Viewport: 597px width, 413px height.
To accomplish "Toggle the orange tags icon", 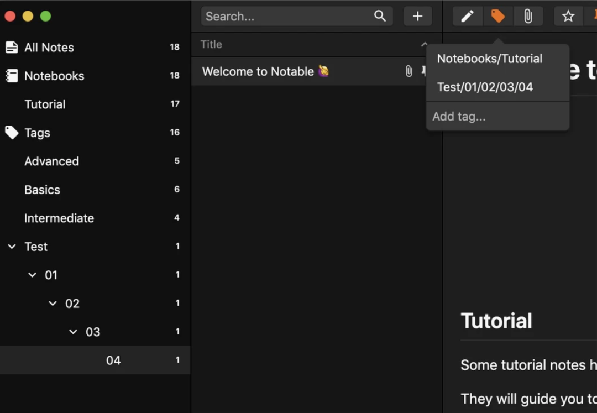I will [498, 16].
